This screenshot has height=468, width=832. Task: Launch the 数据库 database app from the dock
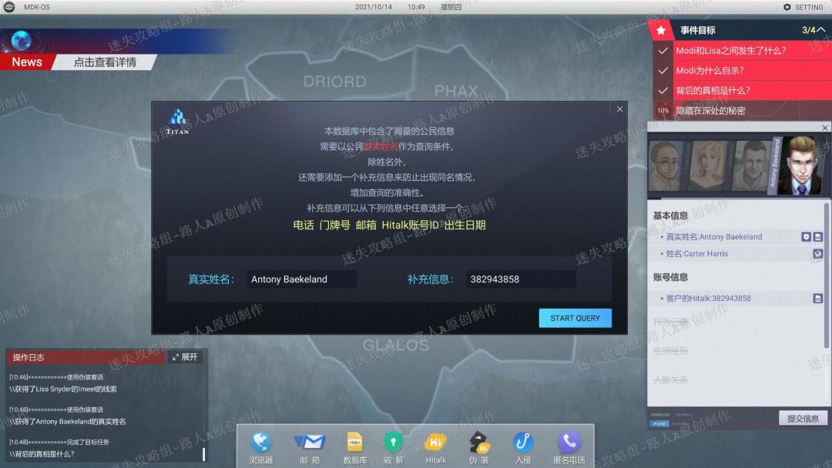click(354, 446)
